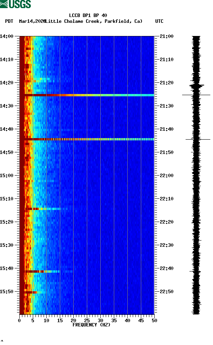Click the 15:20 PDT time label
Image resolution: width=213 pixels, height=345 pixels.
pyautogui.click(x=7, y=222)
